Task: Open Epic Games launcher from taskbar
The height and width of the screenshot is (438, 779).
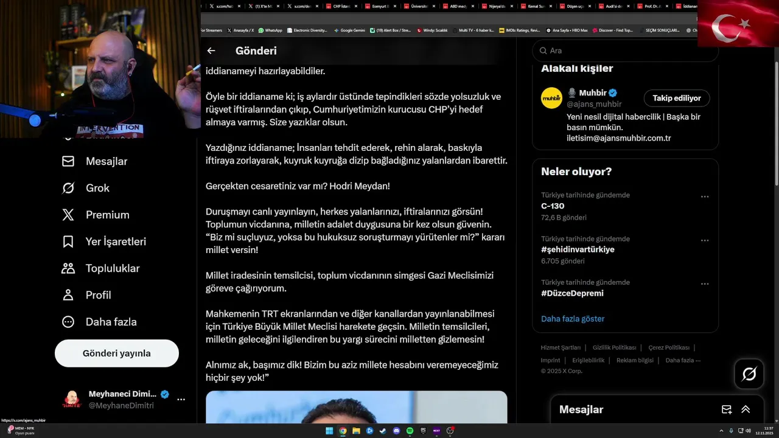Action: [x=423, y=431]
